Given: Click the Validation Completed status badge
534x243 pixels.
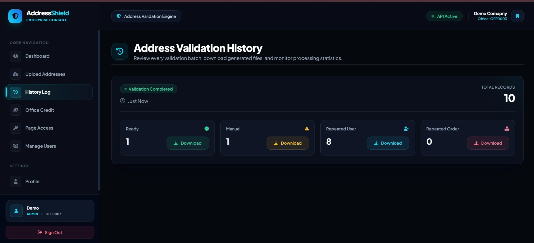Looking at the screenshot, I should click(148, 89).
